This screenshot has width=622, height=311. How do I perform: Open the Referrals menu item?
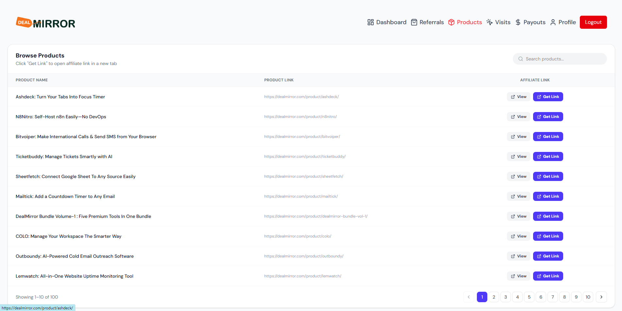[431, 22]
